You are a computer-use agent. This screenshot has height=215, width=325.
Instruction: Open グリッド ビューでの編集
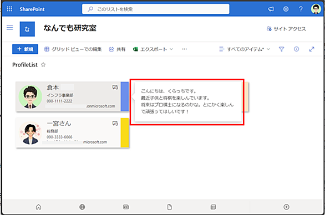[x=73, y=49]
